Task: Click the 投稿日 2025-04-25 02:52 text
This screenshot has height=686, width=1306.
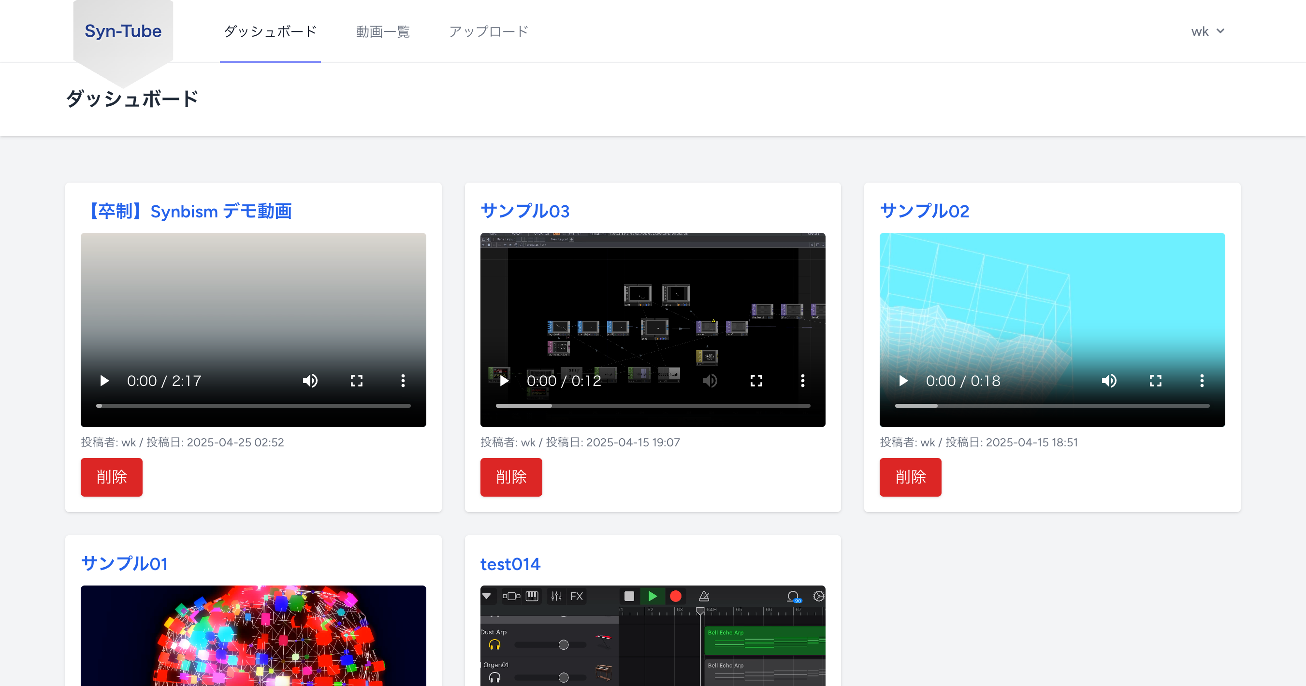Action: pyautogui.click(x=215, y=443)
